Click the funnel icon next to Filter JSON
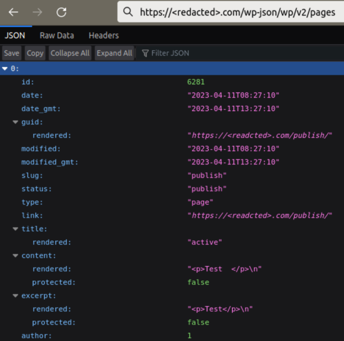344x341 pixels. [145, 53]
